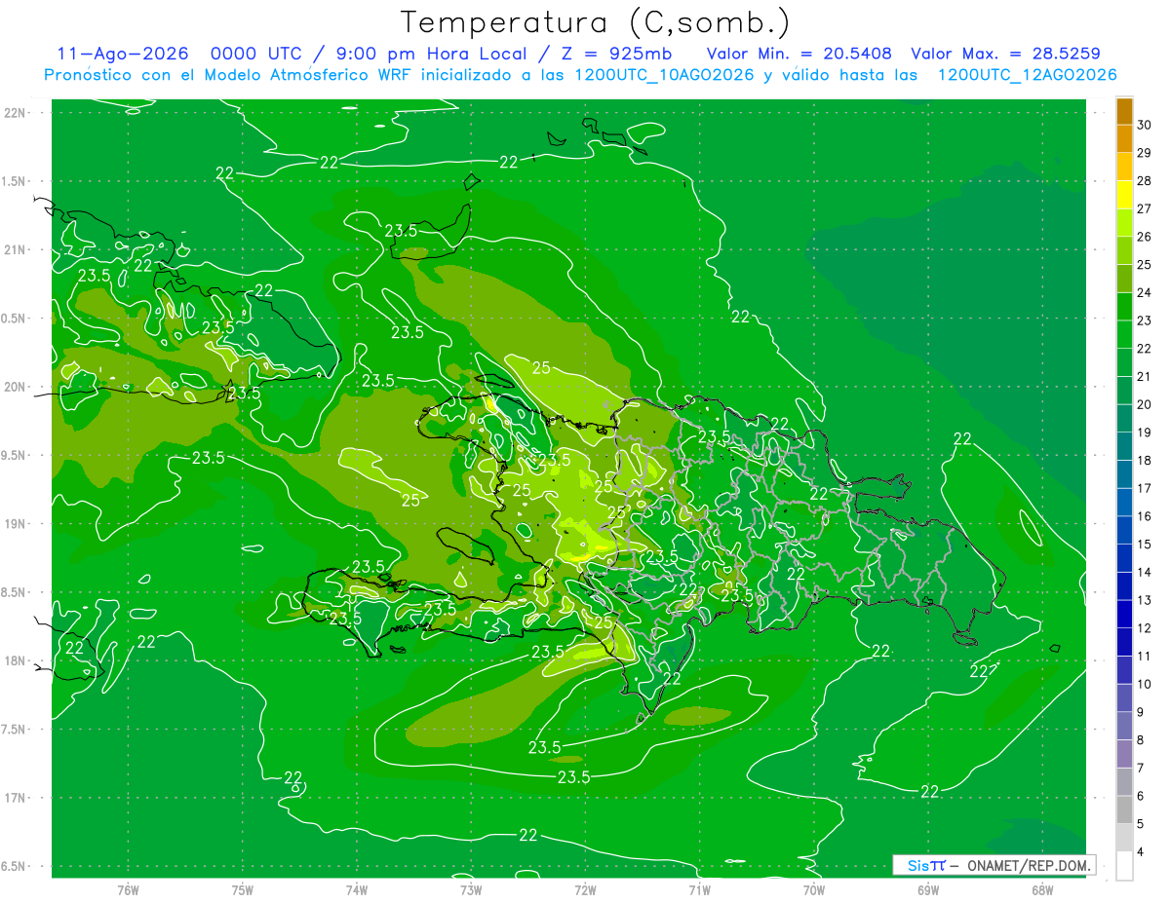Click the blue swatch between legend labels 15 and 16
This screenshot has width=1170, height=903.
1124,530
